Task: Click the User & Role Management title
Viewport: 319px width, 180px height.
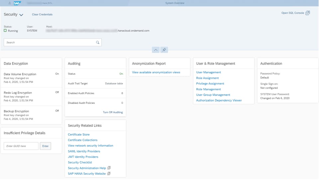Action: tap(215, 64)
